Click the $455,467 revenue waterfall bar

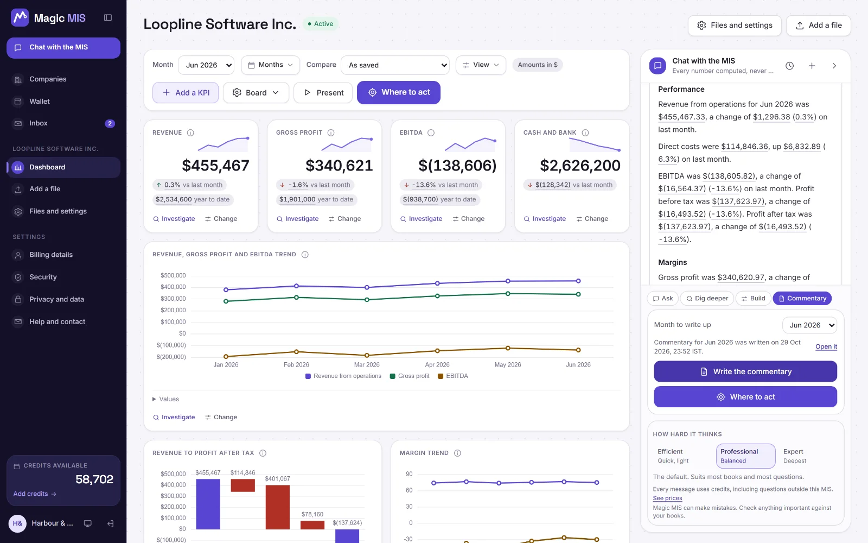208,504
